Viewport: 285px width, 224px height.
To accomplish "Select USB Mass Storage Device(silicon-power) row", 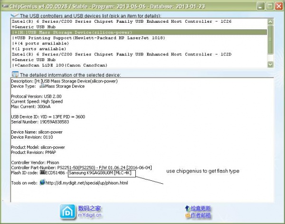I will 139,32.
